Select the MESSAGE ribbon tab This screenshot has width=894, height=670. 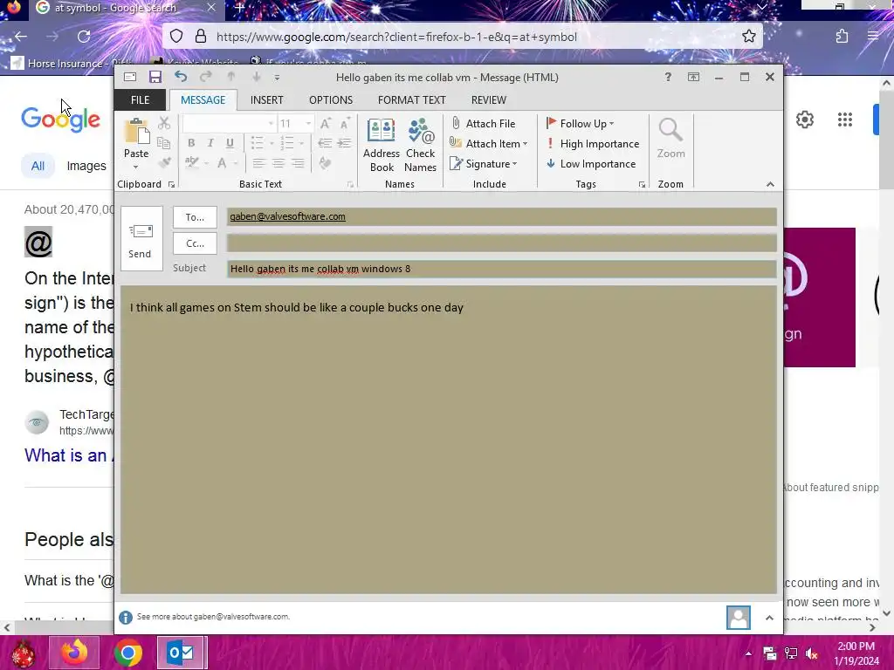(x=203, y=99)
